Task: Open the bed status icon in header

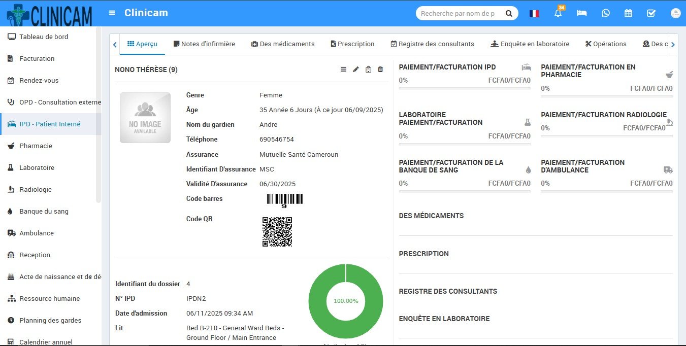Action: [x=581, y=13]
